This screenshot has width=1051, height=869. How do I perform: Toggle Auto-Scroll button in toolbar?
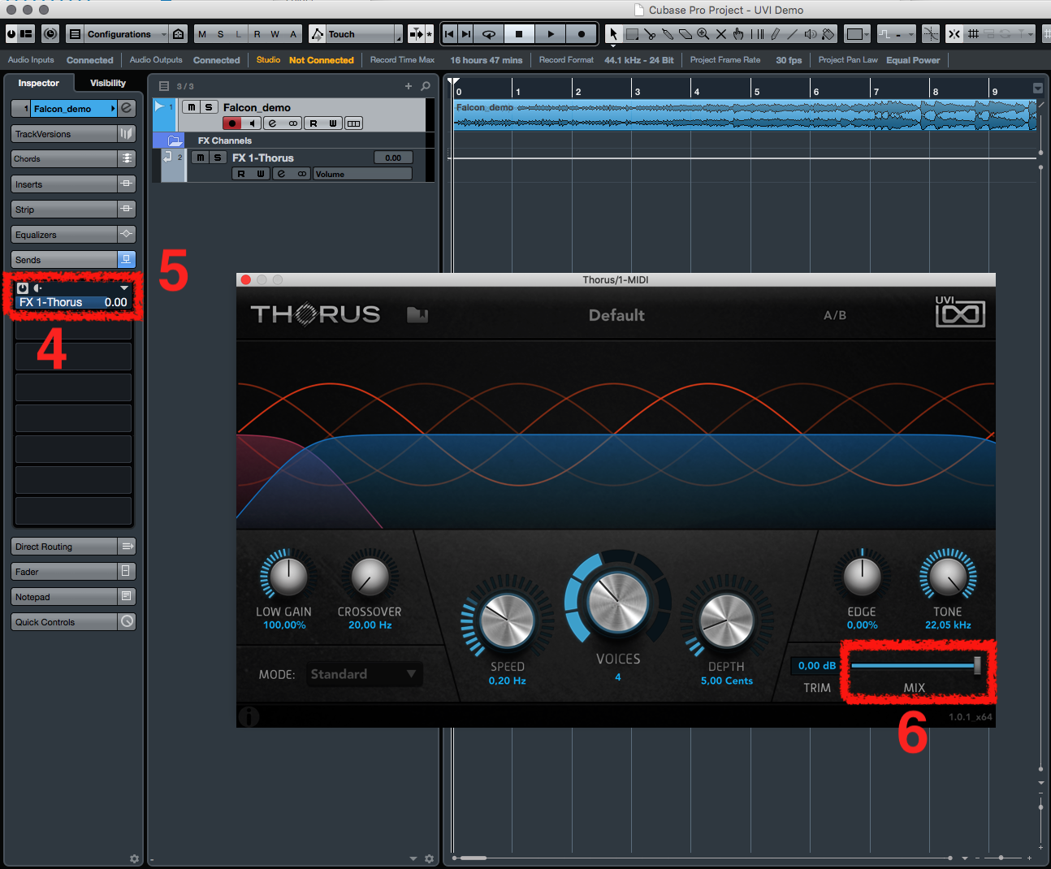click(x=417, y=34)
